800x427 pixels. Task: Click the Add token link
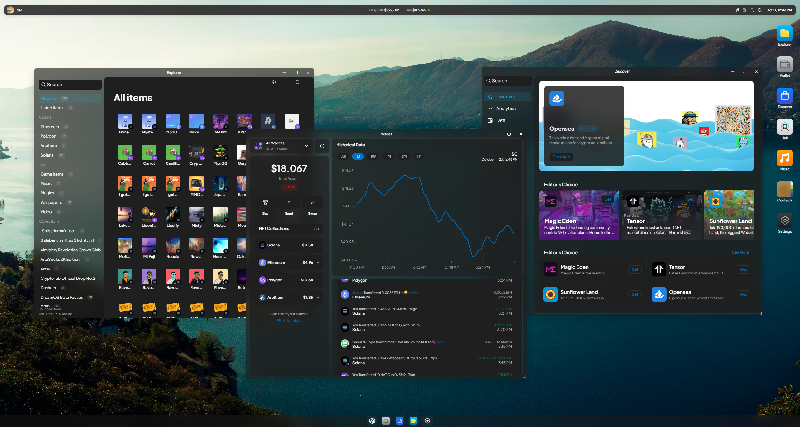[292, 321]
